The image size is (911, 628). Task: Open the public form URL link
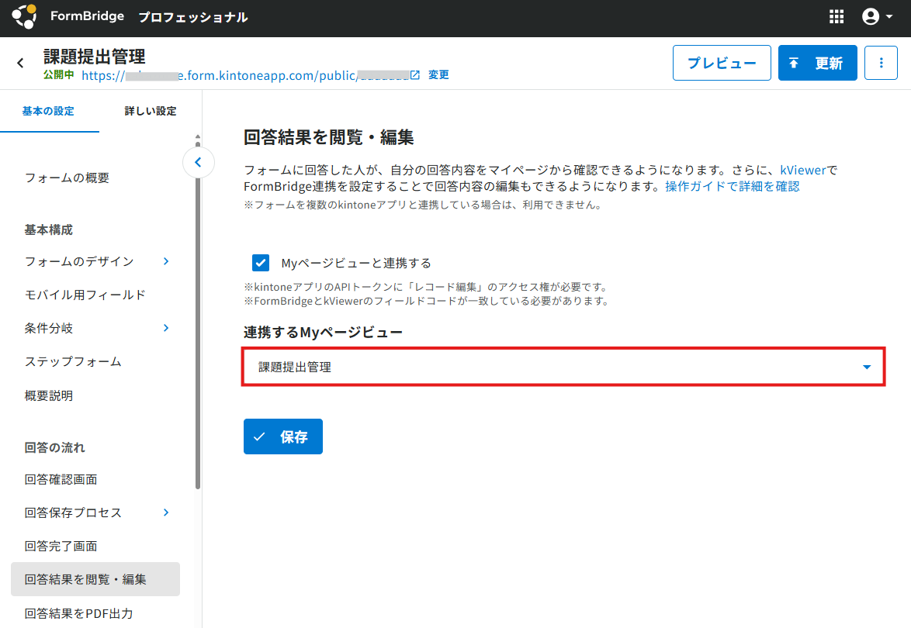(x=245, y=75)
